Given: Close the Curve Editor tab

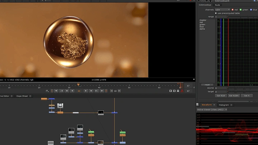Looking at the screenshot, I should point(11,96).
